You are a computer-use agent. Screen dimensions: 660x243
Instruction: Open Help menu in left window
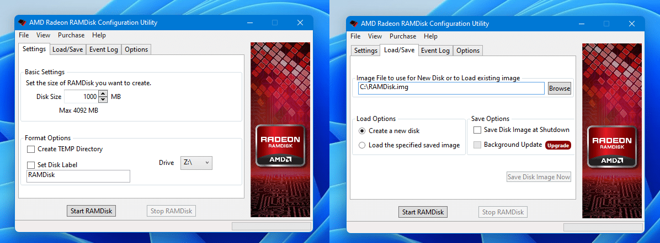(x=99, y=35)
